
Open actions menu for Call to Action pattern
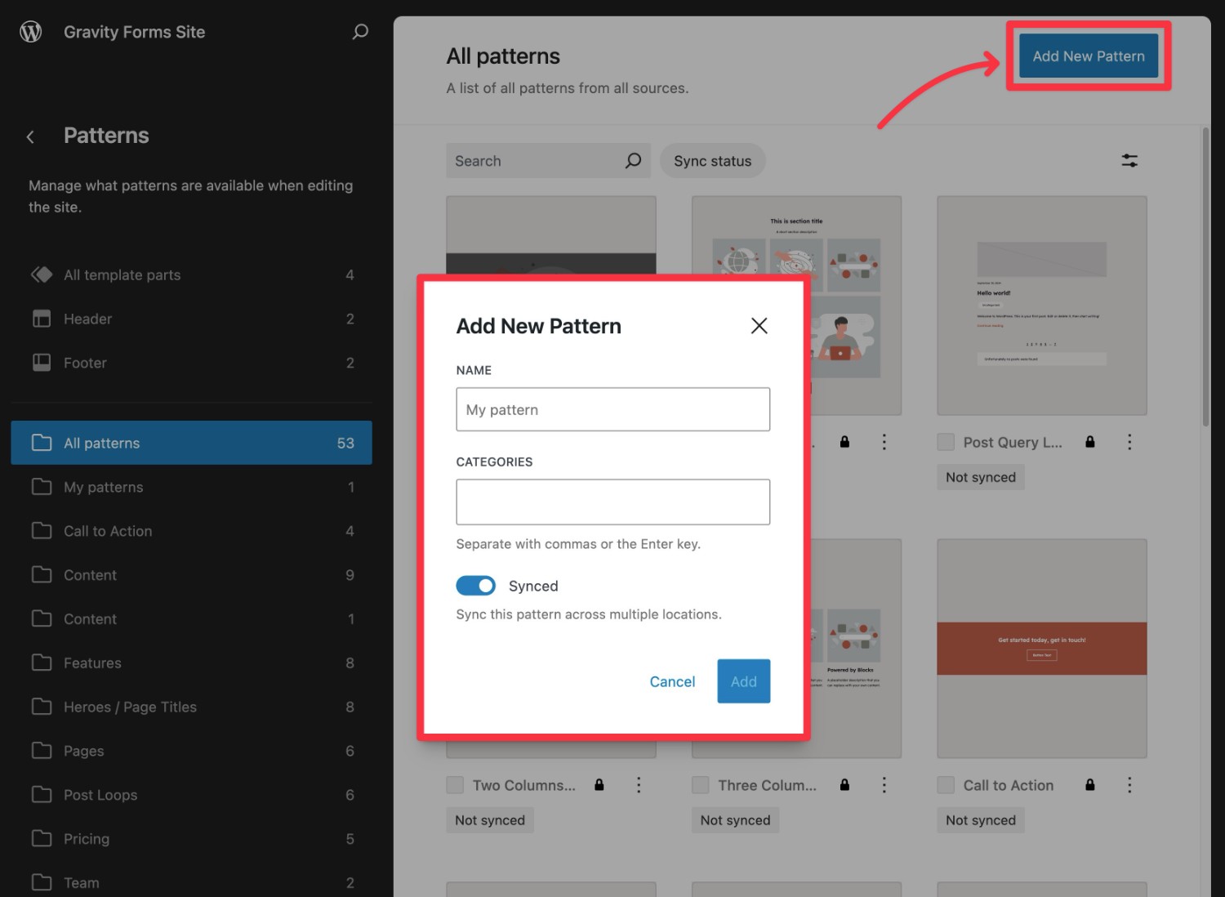pyautogui.click(x=1129, y=785)
